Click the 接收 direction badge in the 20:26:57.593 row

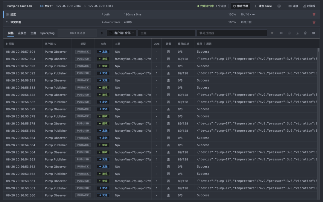pyautogui.click(x=103, y=66)
